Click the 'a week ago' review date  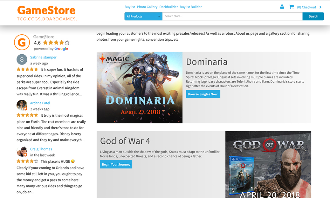click(39, 63)
